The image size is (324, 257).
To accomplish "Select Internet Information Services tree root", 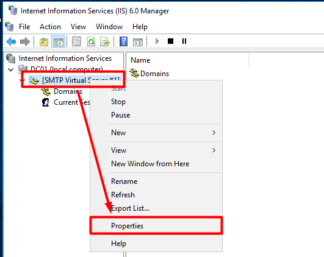I will pos(65,58).
